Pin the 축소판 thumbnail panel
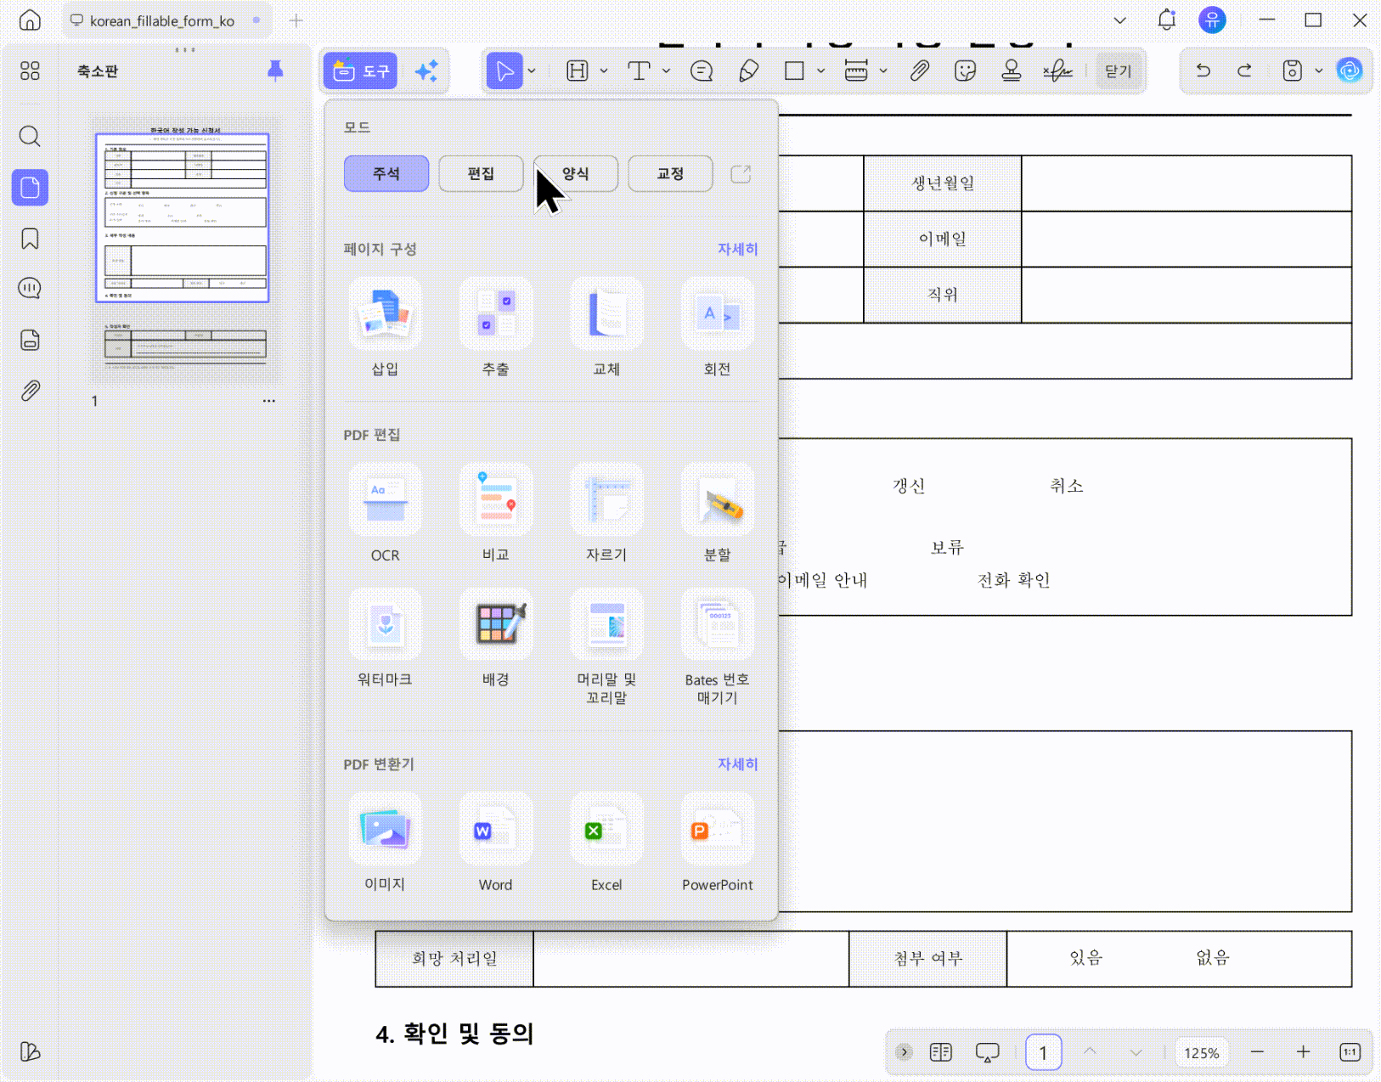This screenshot has width=1381, height=1082. coord(275,70)
